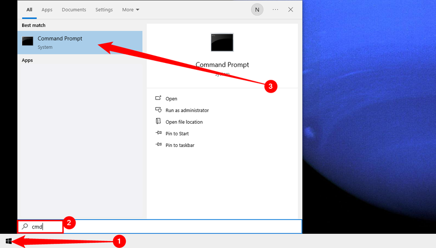Expand the More filters dropdown
The height and width of the screenshot is (248, 436).
[x=131, y=10]
